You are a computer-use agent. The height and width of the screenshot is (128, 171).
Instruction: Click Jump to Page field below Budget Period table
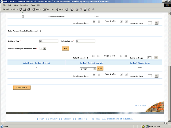coord(150,76)
